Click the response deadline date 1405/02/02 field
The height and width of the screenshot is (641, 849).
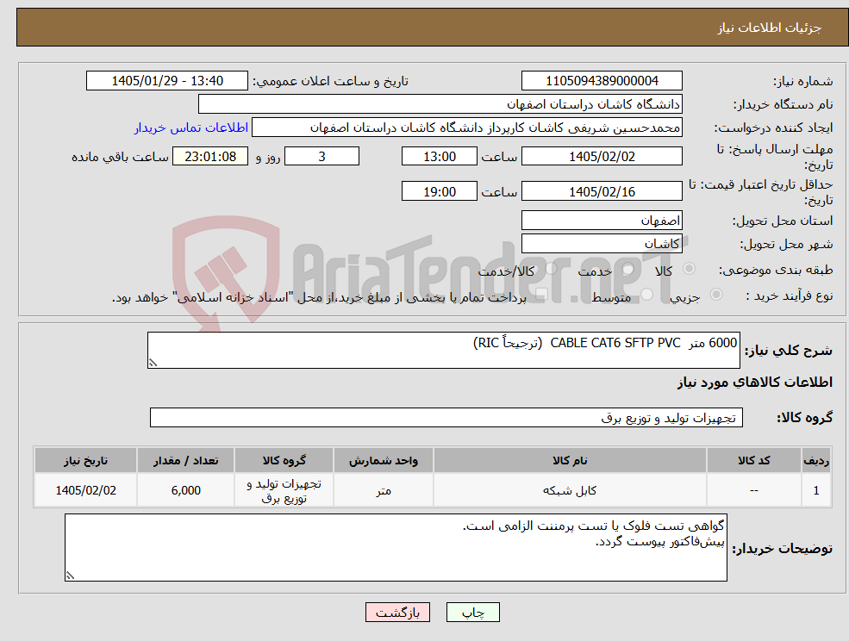pyautogui.click(x=602, y=157)
